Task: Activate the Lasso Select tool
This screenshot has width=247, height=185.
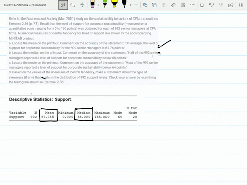Action: [73, 5]
